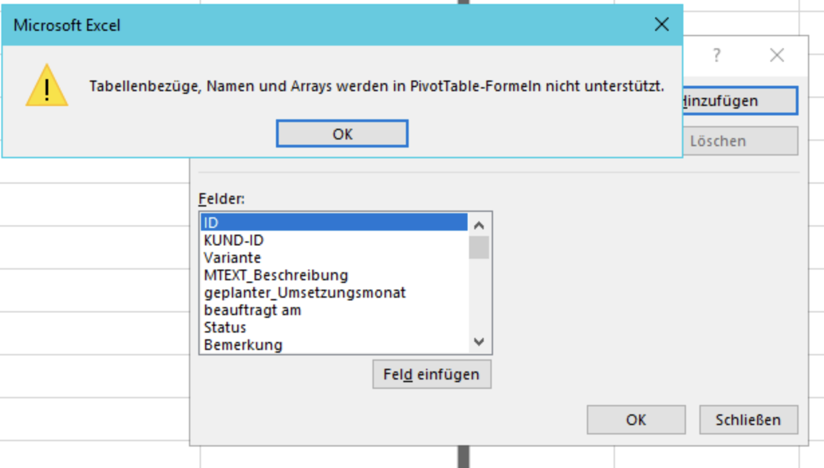Screen dimensions: 824x468
Task: Select Variante in the Felder list
Action: point(334,257)
